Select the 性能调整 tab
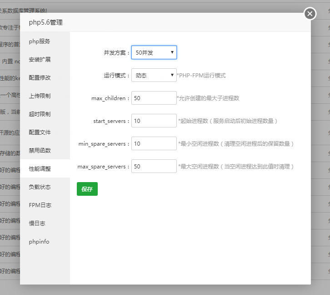Viewport: 330px width, 295px height. click(40, 169)
